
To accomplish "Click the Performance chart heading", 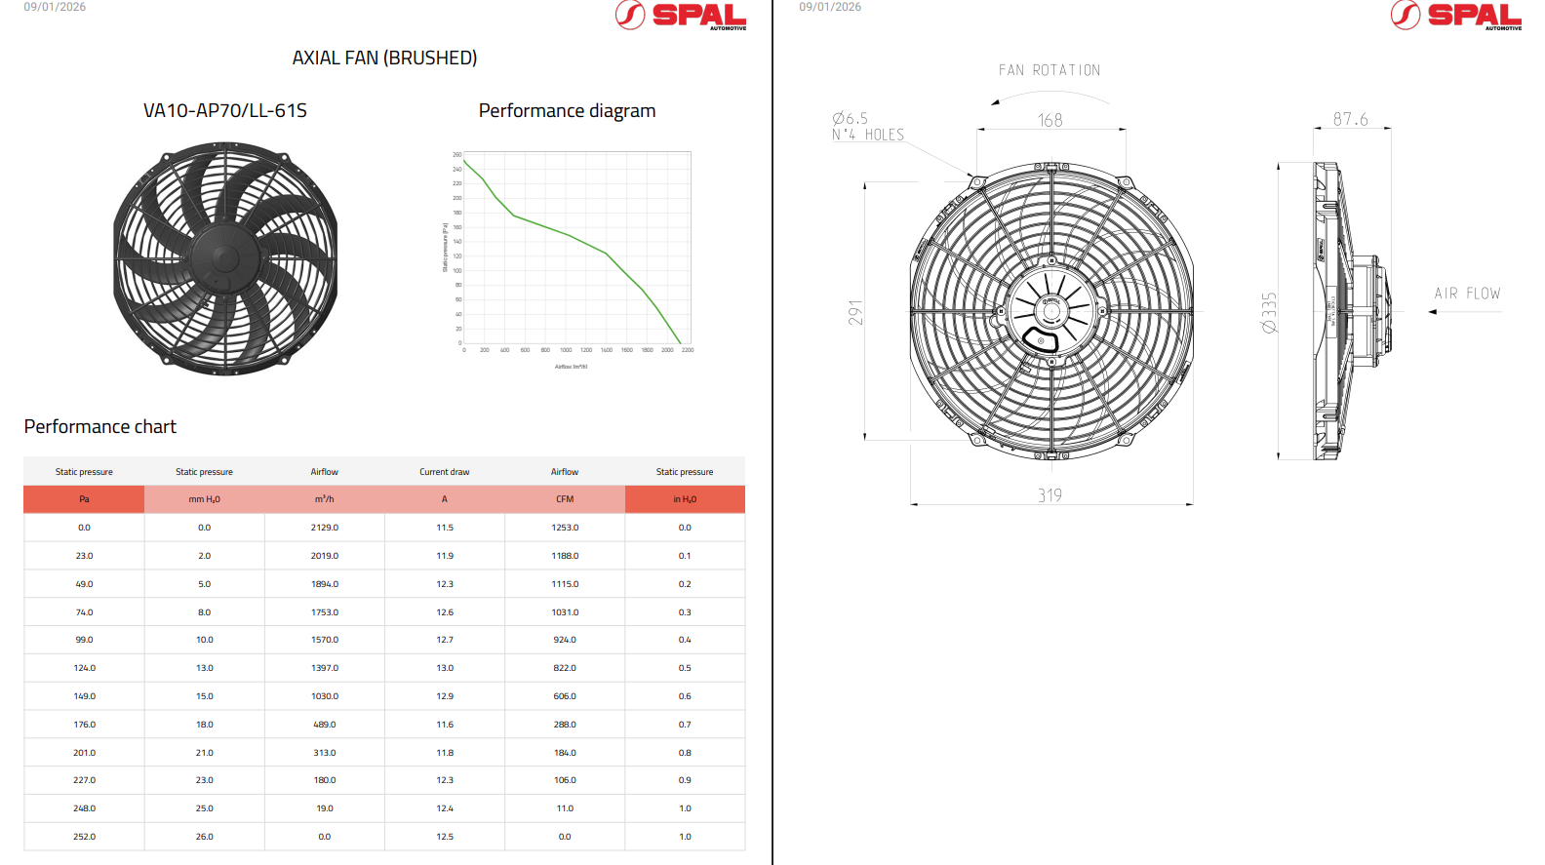I will pos(100,427).
